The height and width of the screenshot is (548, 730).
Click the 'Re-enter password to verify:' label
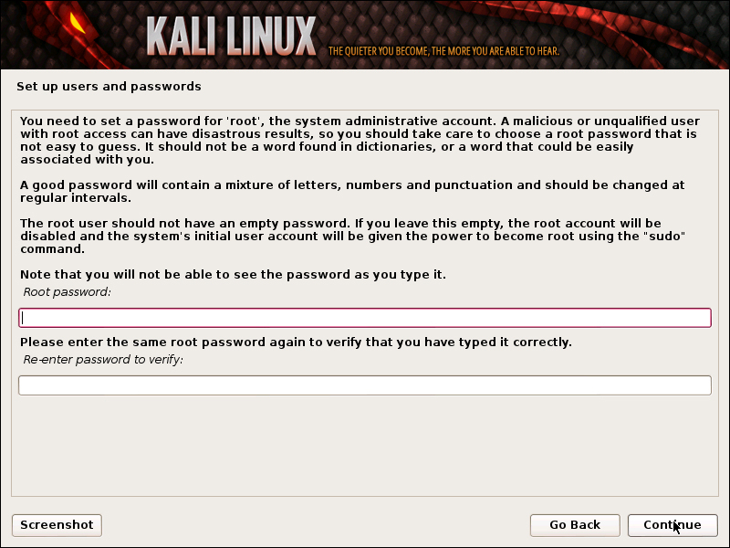103,360
